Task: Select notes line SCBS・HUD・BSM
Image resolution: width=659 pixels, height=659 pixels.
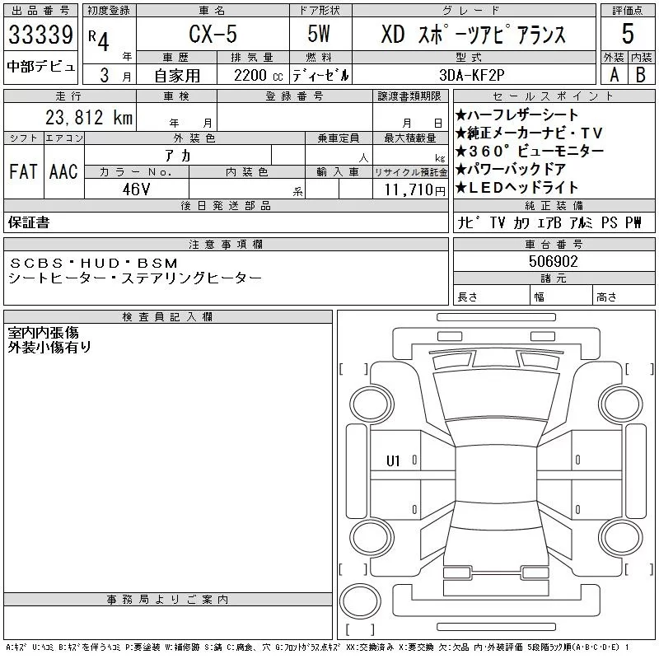Action: (93, 263)
